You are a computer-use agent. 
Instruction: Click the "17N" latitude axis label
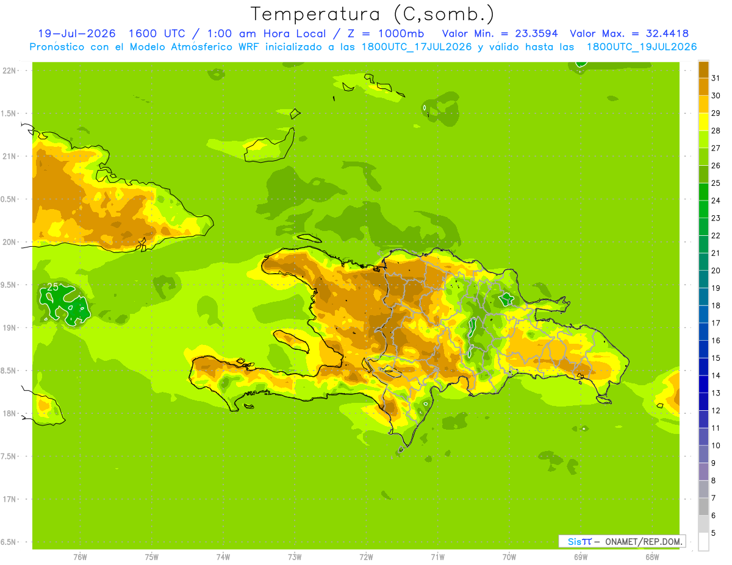coord(9,499)
